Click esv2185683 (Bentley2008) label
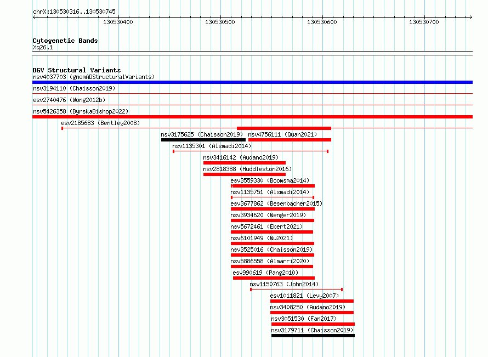The image size is (488, 357). [x=100, y=123]
